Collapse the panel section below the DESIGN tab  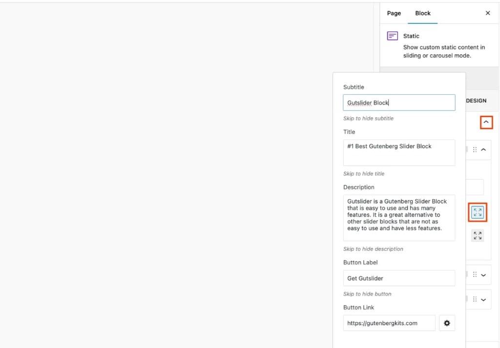pyautogui.click(x=486, y=123)
